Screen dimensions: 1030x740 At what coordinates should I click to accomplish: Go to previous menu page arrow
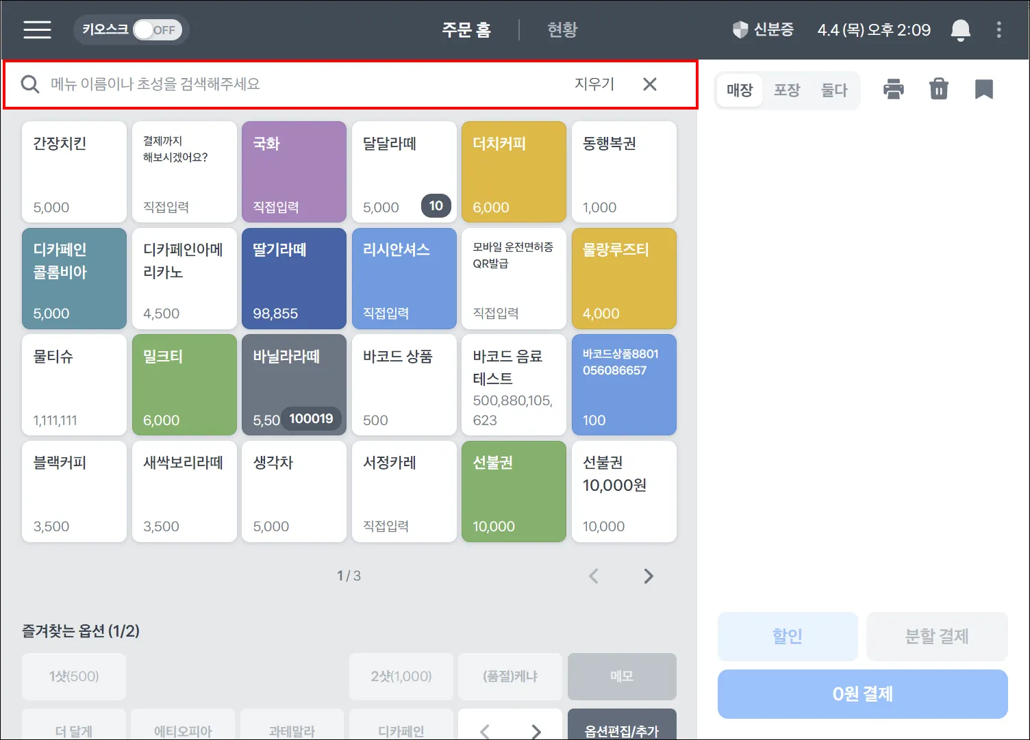[x=594, y=576]
